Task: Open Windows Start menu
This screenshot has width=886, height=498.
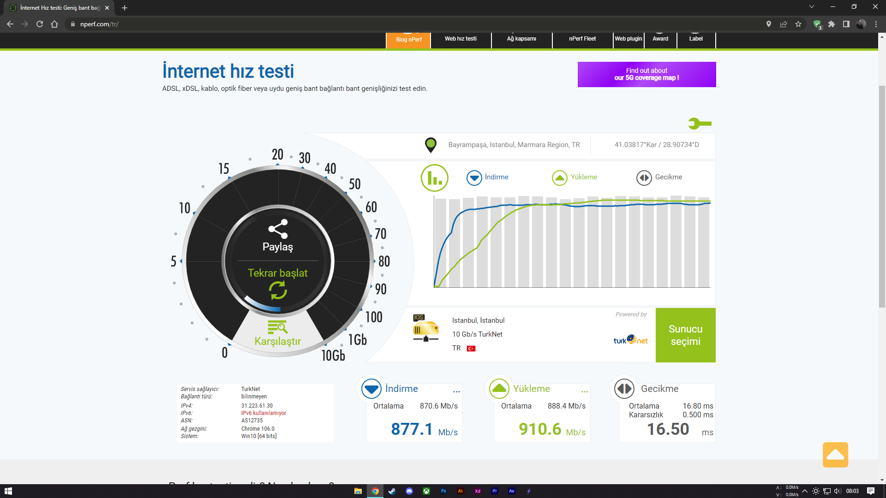Action: coord(8,491)
